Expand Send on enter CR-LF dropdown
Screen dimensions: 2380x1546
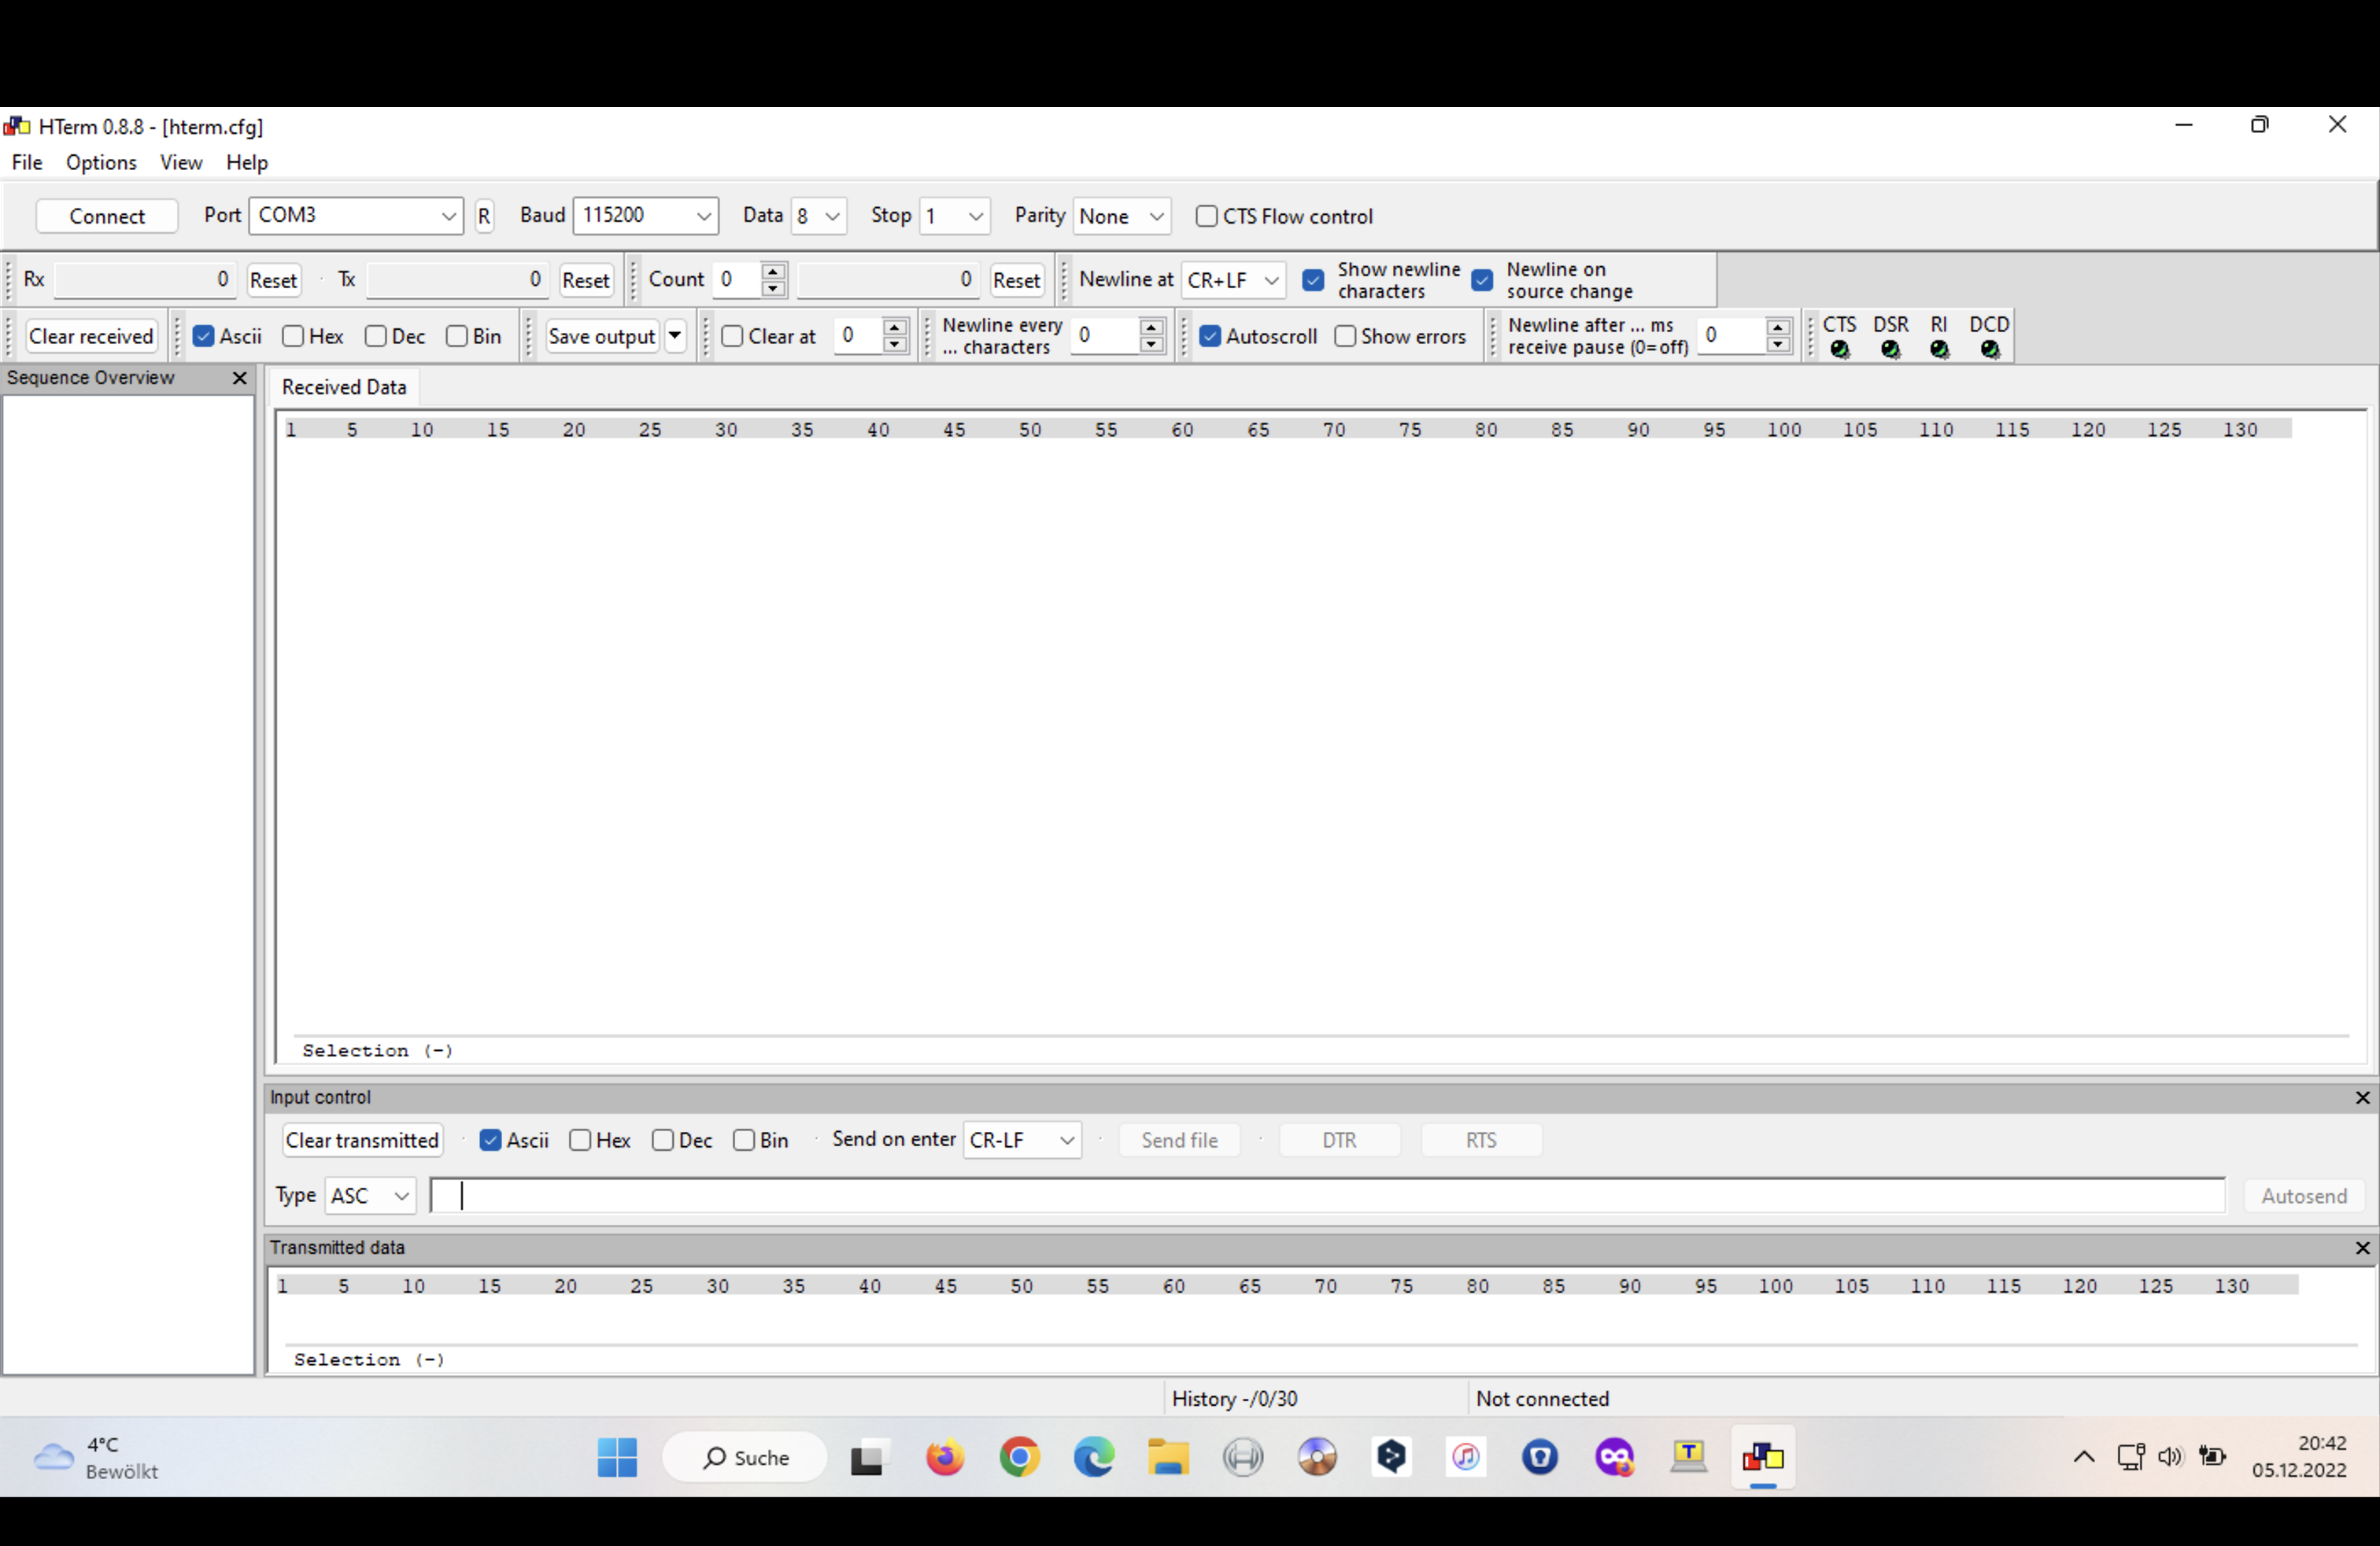tap(1067, 1140)
